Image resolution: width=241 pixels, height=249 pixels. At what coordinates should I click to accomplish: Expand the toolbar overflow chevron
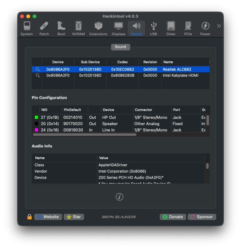[x=219, y=26]
